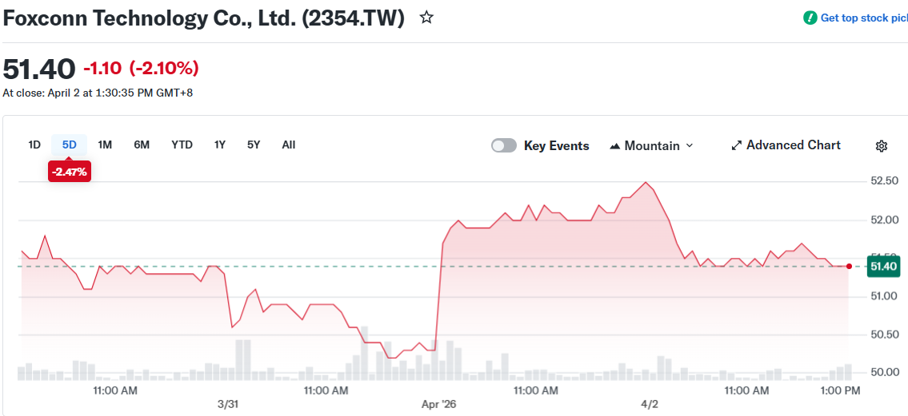Image resolution: width=908 pixels, height=416 pixels.
Task: Click the green 51.40 current price label
Action: tap(883, 267)
